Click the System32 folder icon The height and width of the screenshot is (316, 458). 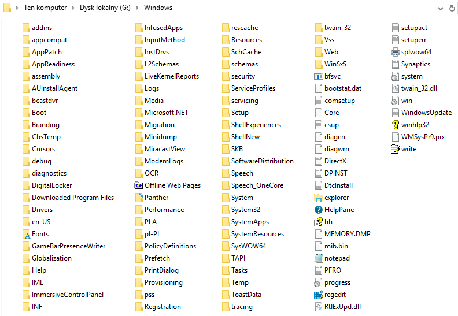226,210
